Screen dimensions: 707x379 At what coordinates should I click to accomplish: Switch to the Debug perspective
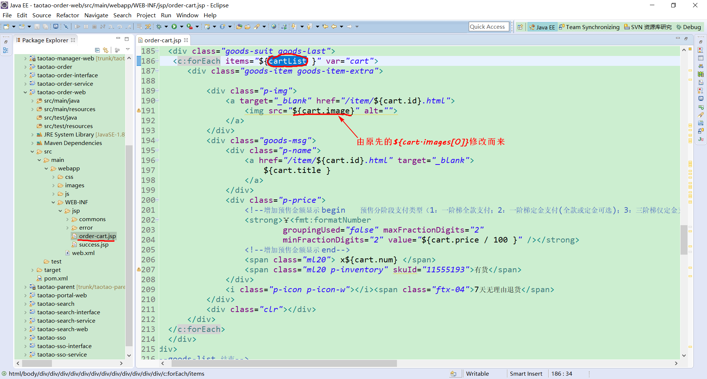688,27
